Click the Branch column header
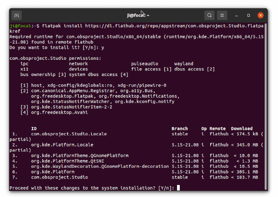The height and width of the screenshot is (197, 278). coord(180,128)
